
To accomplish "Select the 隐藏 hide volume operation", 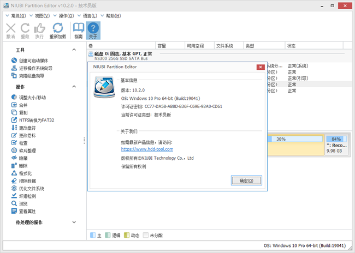I will [19, 158].
